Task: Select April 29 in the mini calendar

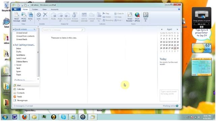Action: point(175,48)
